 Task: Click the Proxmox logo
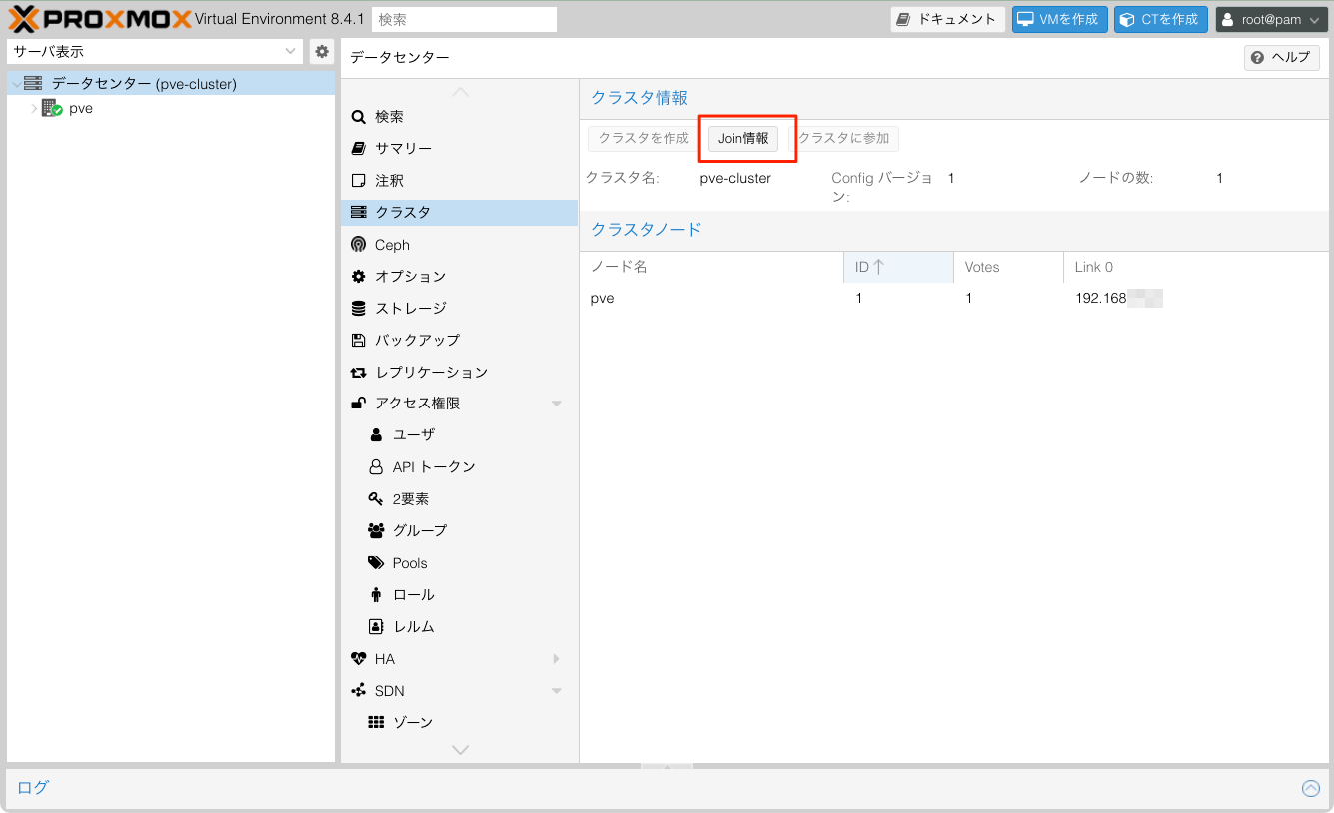(100, 19)
